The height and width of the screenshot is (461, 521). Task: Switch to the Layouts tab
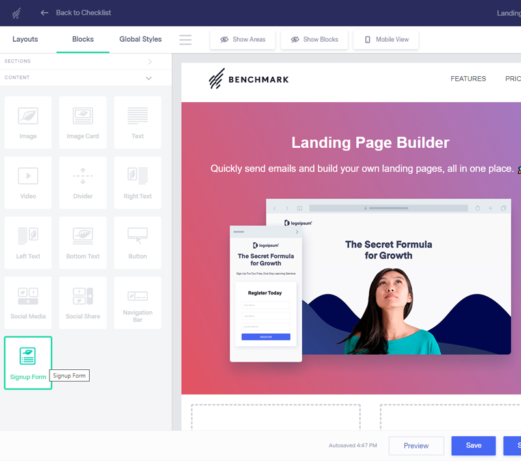click(25, 39)
